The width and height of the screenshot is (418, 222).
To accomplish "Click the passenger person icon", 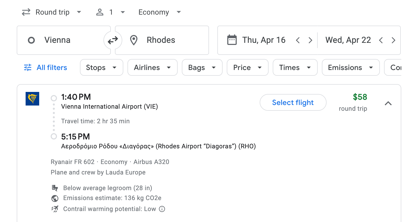I will [x=100, y=12].
